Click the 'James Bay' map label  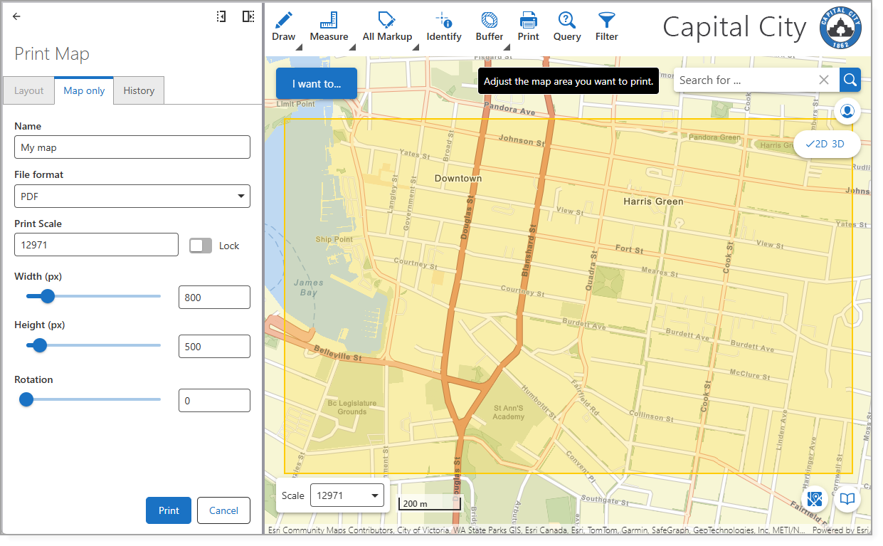[x=308, y=288]
